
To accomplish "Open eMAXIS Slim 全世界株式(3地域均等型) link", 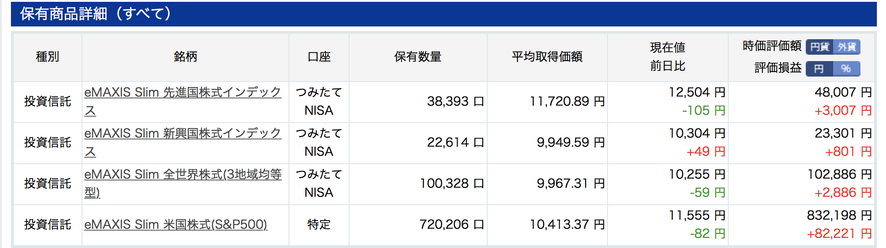I will tap(183, 183).
